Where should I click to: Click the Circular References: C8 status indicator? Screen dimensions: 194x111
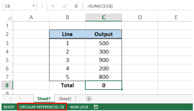coord(42,107)
